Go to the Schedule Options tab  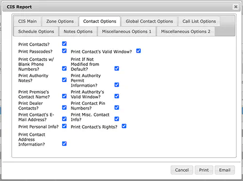coord(36,32)
